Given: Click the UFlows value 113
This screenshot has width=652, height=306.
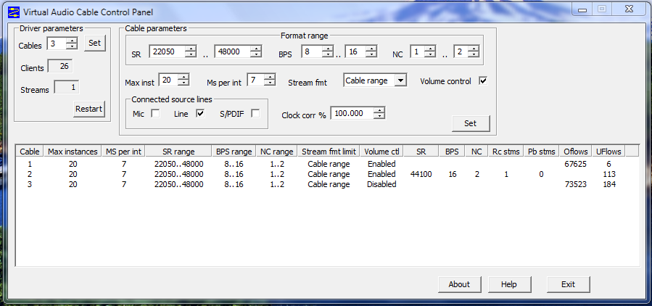Looking at the screenshot, I should [609, 174].
